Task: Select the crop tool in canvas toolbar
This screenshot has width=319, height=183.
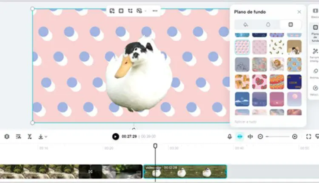Action: 130,11
